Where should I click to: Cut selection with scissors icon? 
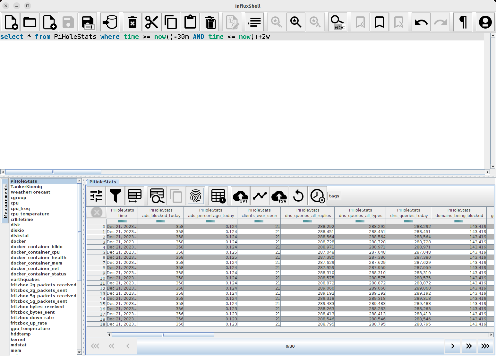pyautogui.click(x=152, y=22)
